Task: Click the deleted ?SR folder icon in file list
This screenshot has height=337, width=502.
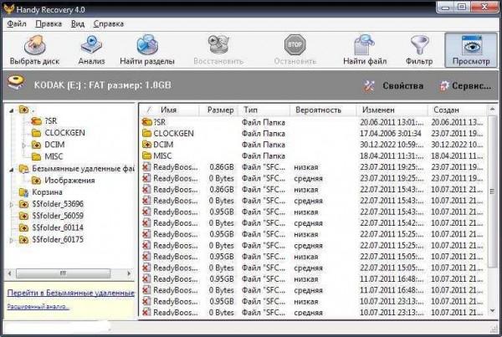Action: coord(147,122)
